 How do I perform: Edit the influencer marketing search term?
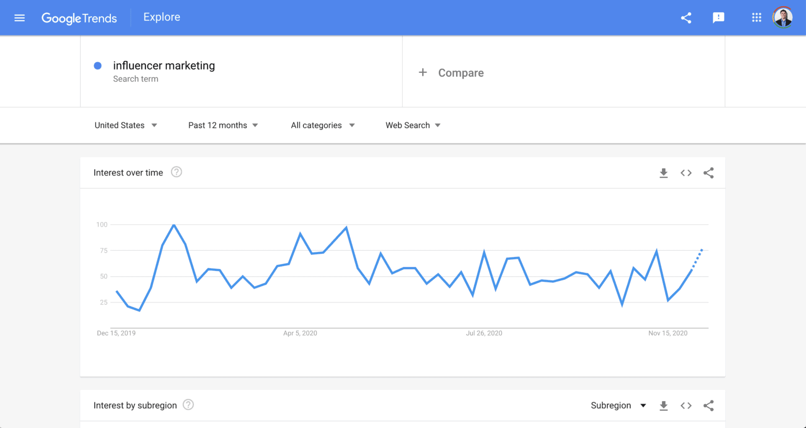coord(164,66)
